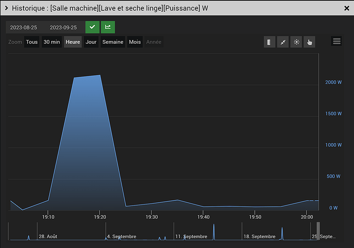Close the Historique dialog with X
The image size is (354, 248).
[346, 8]
